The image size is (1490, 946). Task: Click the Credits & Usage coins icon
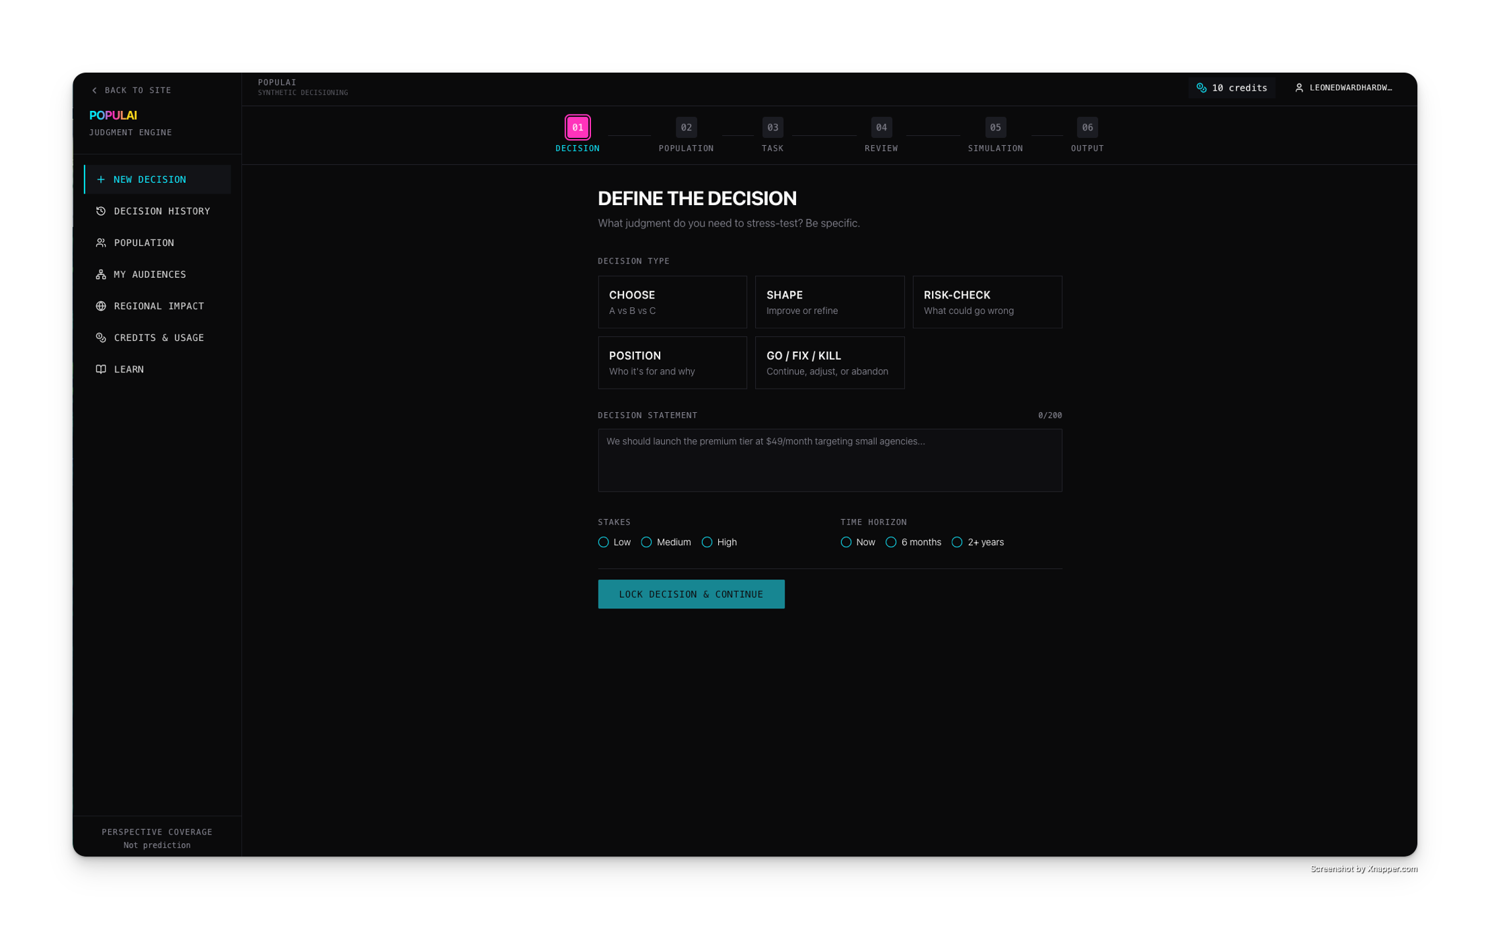point(101,338)
